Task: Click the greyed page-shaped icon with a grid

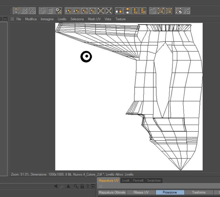Action: pyautogui.click(x=50, y=11)
